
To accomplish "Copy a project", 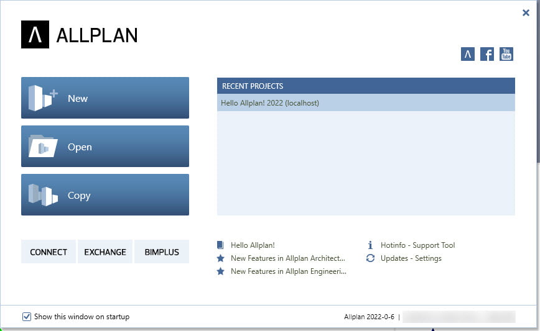I will click(x=105, y=195).
